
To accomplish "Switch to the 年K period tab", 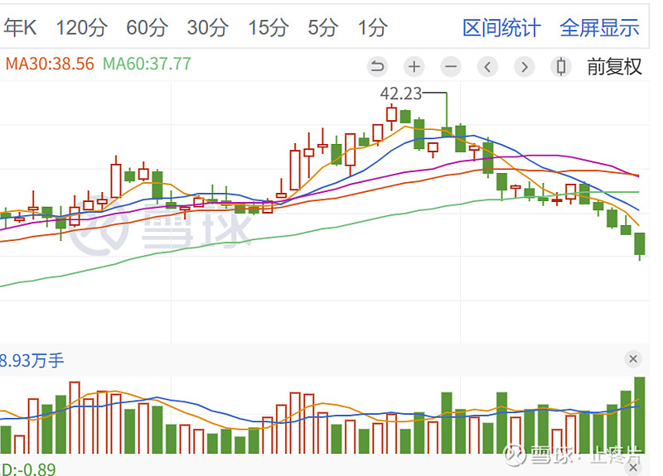I will point(20,28).
